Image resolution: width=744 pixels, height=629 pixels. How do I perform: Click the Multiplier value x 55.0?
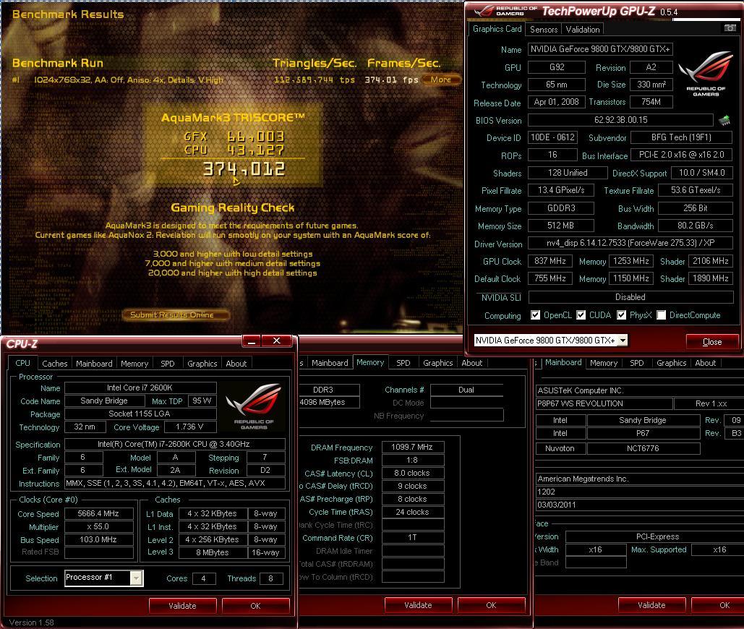click(98, 526)
